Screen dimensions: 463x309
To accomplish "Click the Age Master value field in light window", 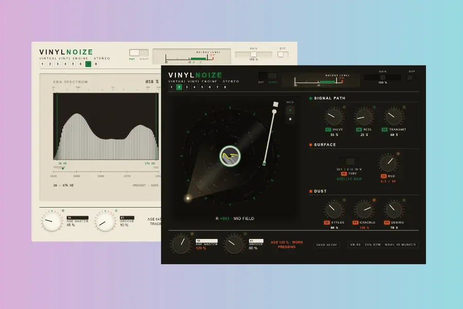I will coord(78,218).
